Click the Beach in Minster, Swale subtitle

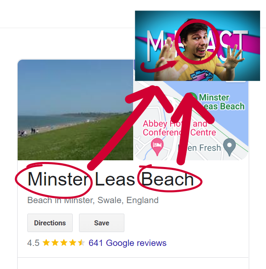pos(93,200)
